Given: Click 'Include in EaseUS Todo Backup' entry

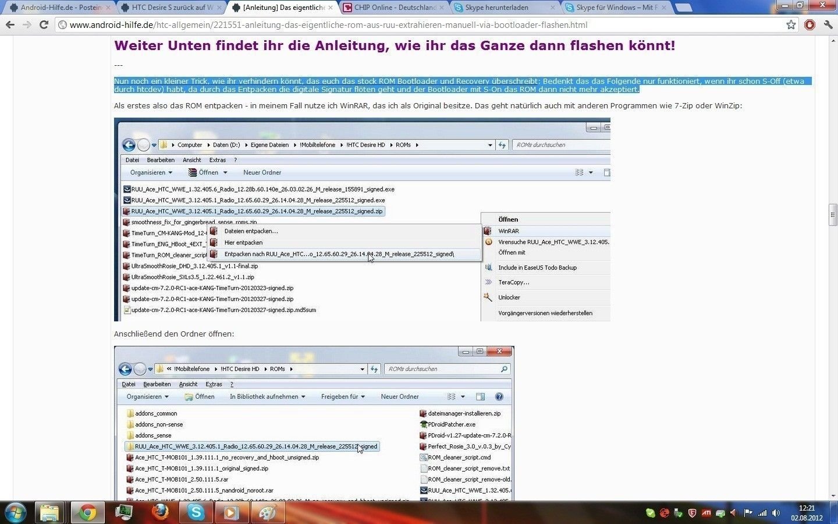Looking at the screenshot, I should coord(537,268).
